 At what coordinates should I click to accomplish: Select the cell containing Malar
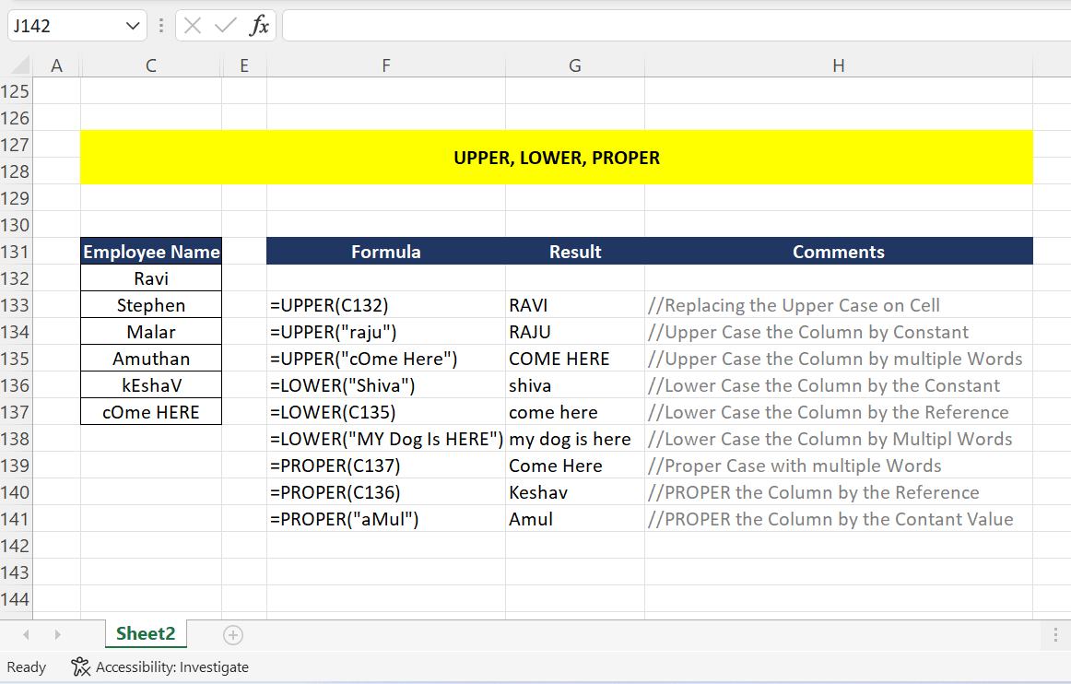(x=151, y=332)
